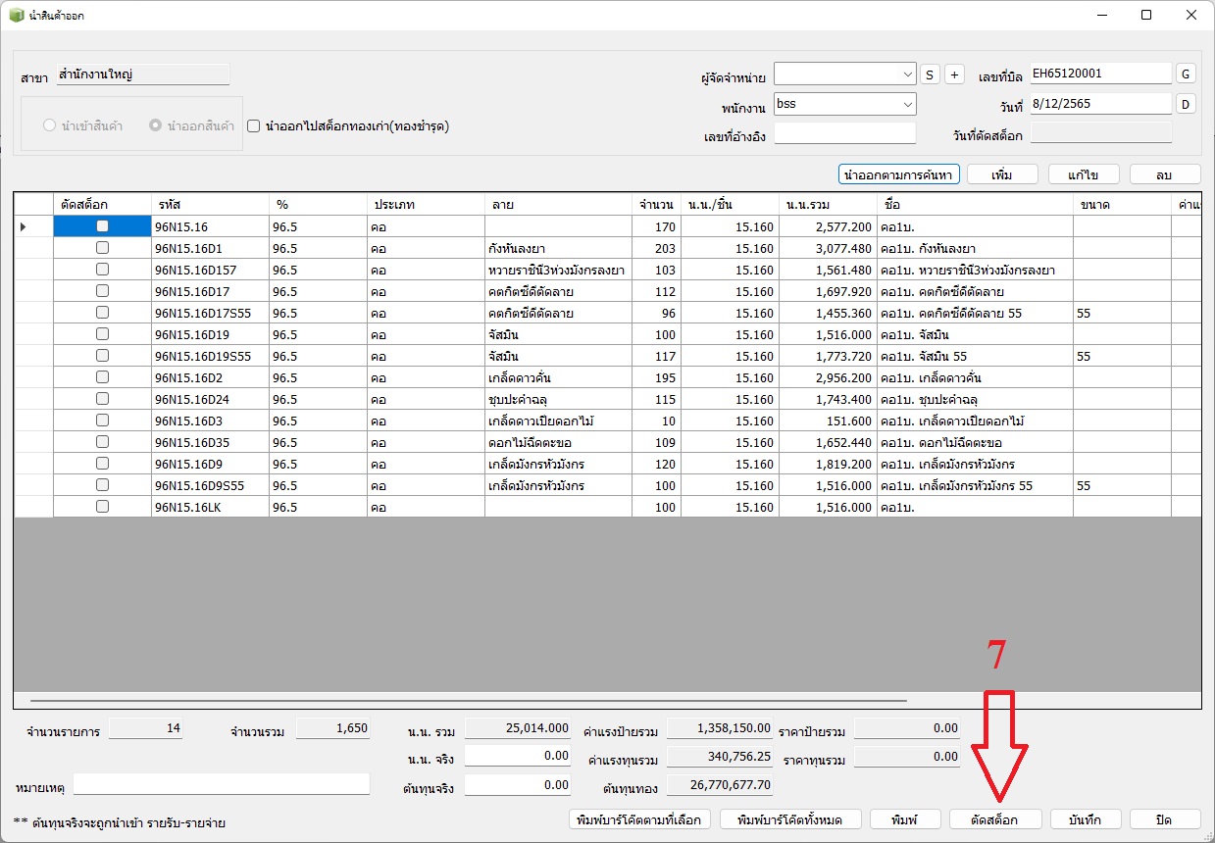Viewport: 1215px width, 843px height.
Task: Click the วันที่ field 8/12/2565
Action: (x=1100, y=104)
